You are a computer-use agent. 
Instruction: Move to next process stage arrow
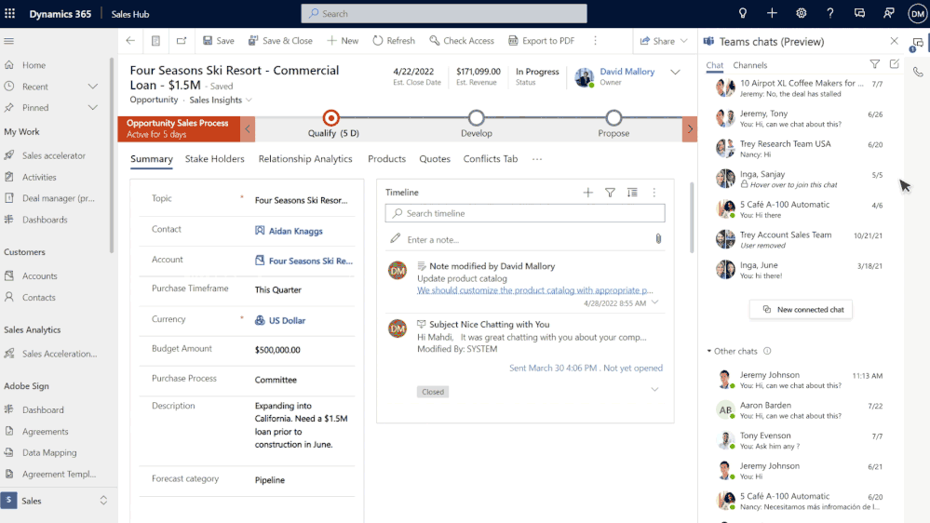[x=690, y=128]
